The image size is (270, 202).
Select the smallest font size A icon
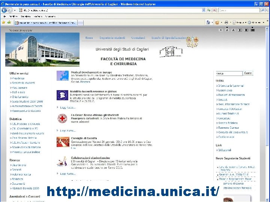(x=220, y=30)
